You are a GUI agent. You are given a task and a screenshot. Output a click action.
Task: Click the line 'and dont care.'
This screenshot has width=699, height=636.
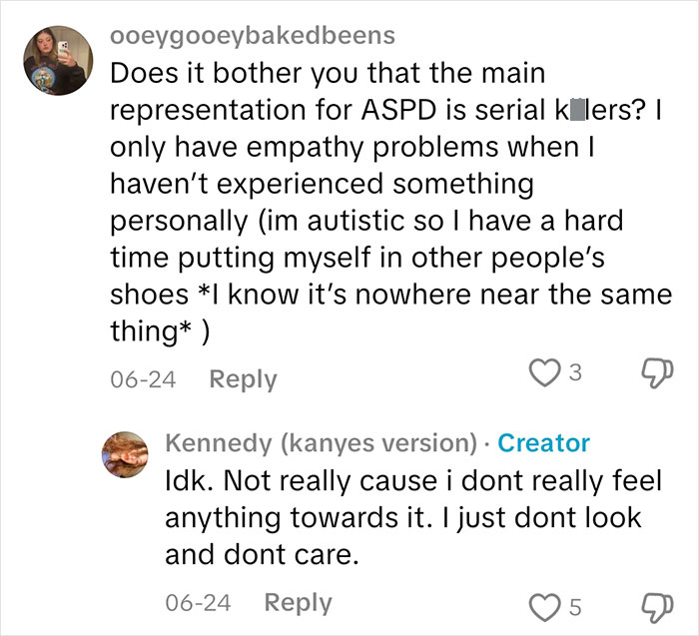(262, 554)
